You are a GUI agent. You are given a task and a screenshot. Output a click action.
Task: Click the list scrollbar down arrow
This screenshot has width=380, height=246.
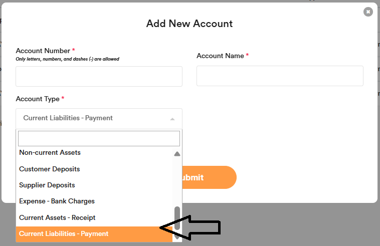tap(177, 237)
